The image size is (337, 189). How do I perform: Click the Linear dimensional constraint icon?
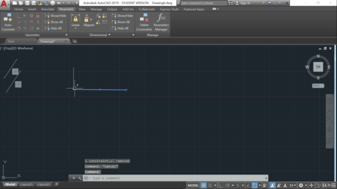click(x=75, y=19)
